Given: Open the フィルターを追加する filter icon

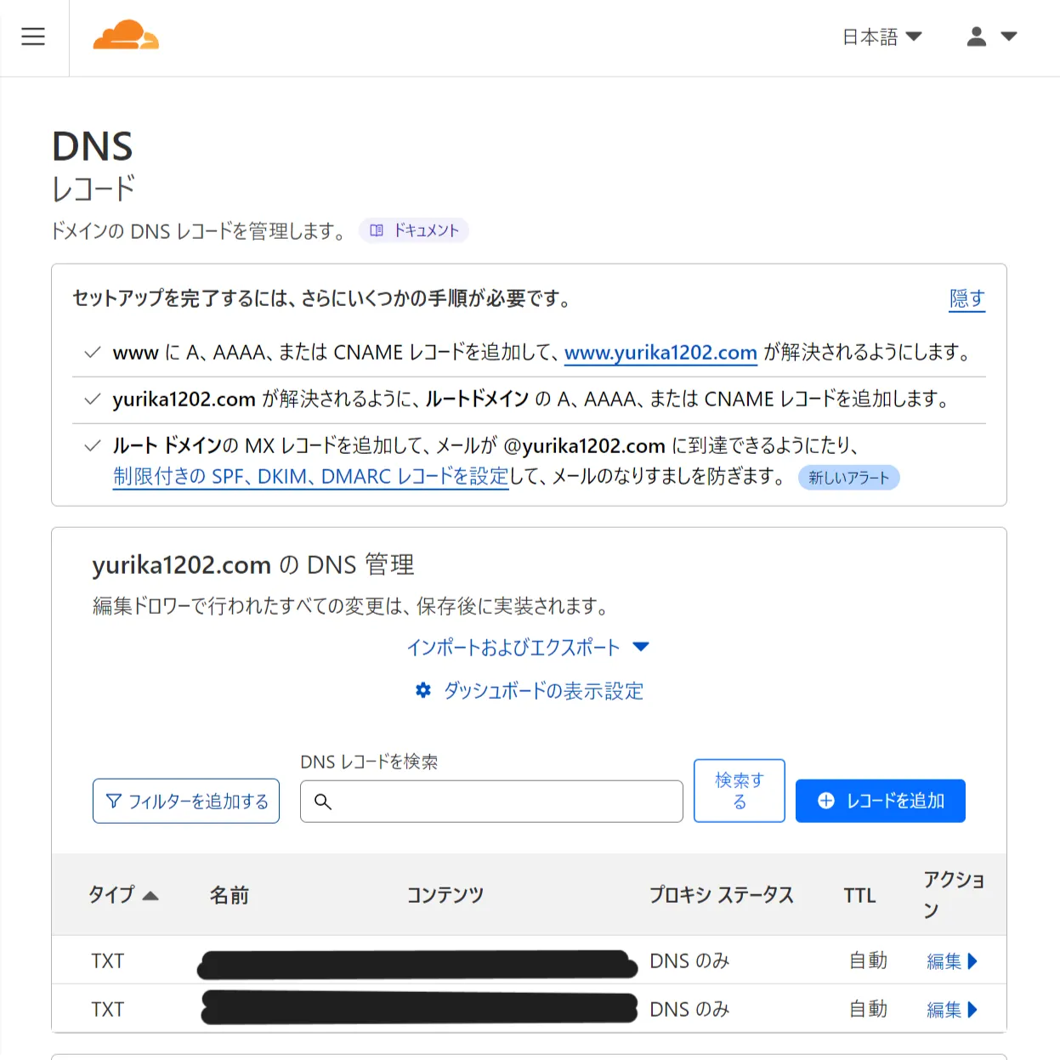Looking at the screenshot, I should point(114,800).
